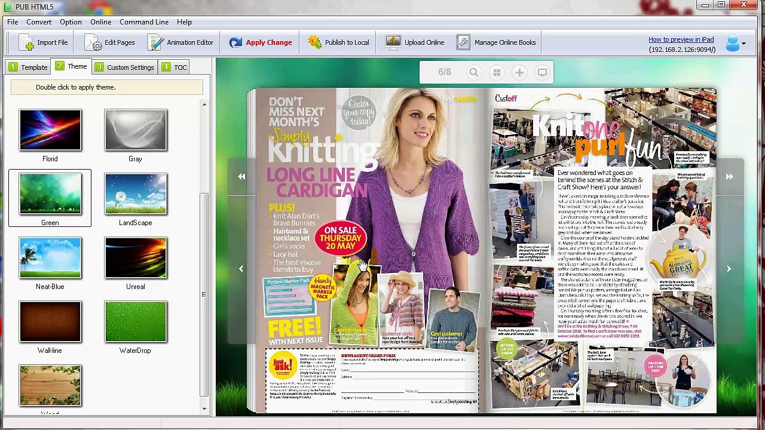This screenshot has height=430, width=765.
Task: Open the user account dropdown
Action: pyautogui.click(x=735, y=43)
